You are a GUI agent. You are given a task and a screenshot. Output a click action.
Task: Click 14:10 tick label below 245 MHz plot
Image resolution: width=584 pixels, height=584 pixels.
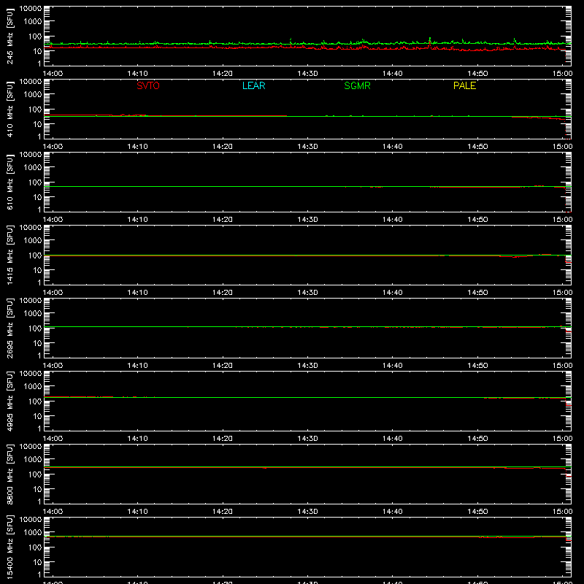coord(137,74)
